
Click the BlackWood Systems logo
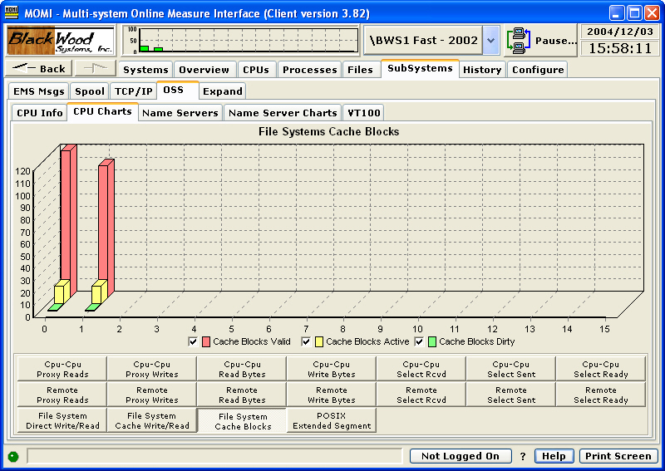[x=60, y=40]
